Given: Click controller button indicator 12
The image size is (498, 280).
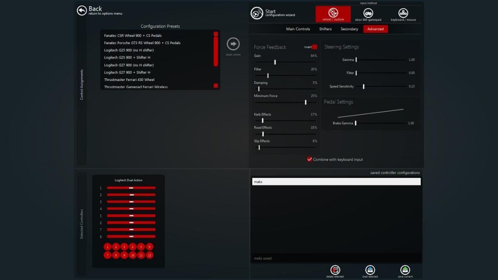Looking at the screenshot, I should click(149, 255).
